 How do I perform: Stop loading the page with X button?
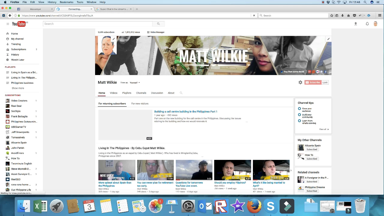(254, 15)
